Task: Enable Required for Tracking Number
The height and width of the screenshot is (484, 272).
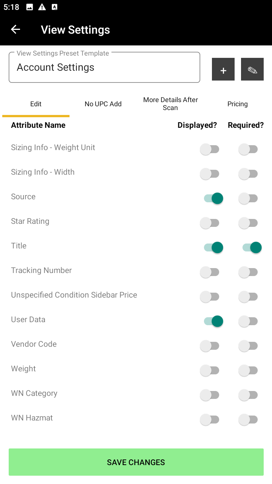Action: tap(248, 272)
